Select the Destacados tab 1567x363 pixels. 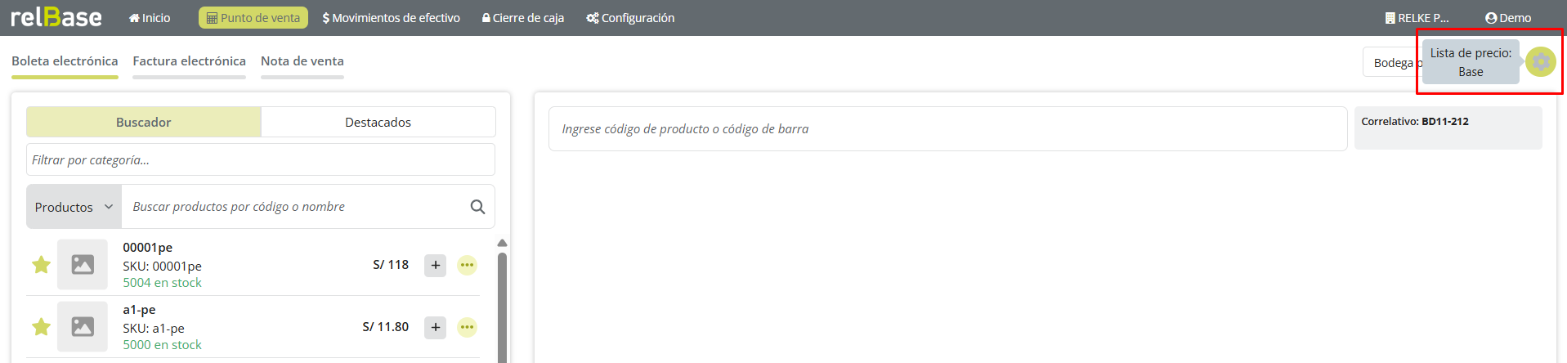[378, 122]
